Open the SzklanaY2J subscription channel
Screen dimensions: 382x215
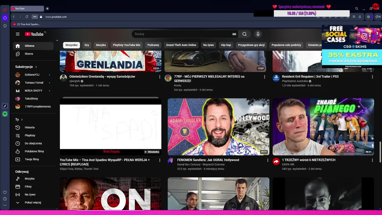[33, 75]
